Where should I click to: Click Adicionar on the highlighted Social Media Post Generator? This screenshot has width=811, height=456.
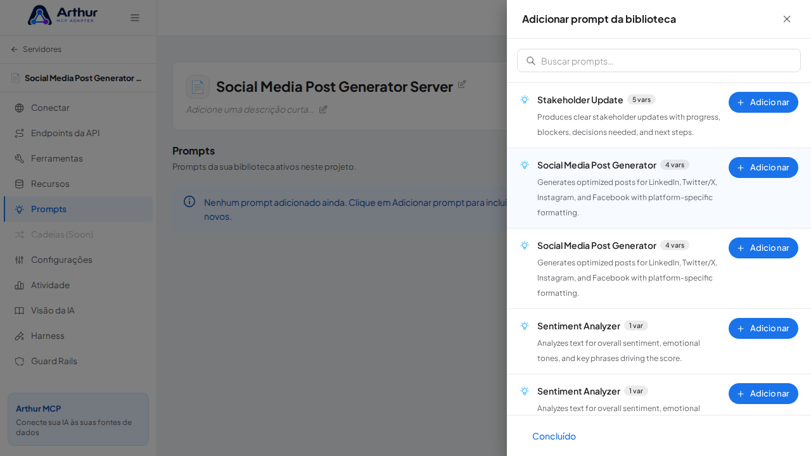click(x=763, y=167)
